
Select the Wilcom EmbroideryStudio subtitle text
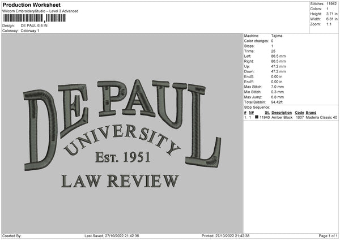pos(40,11)
